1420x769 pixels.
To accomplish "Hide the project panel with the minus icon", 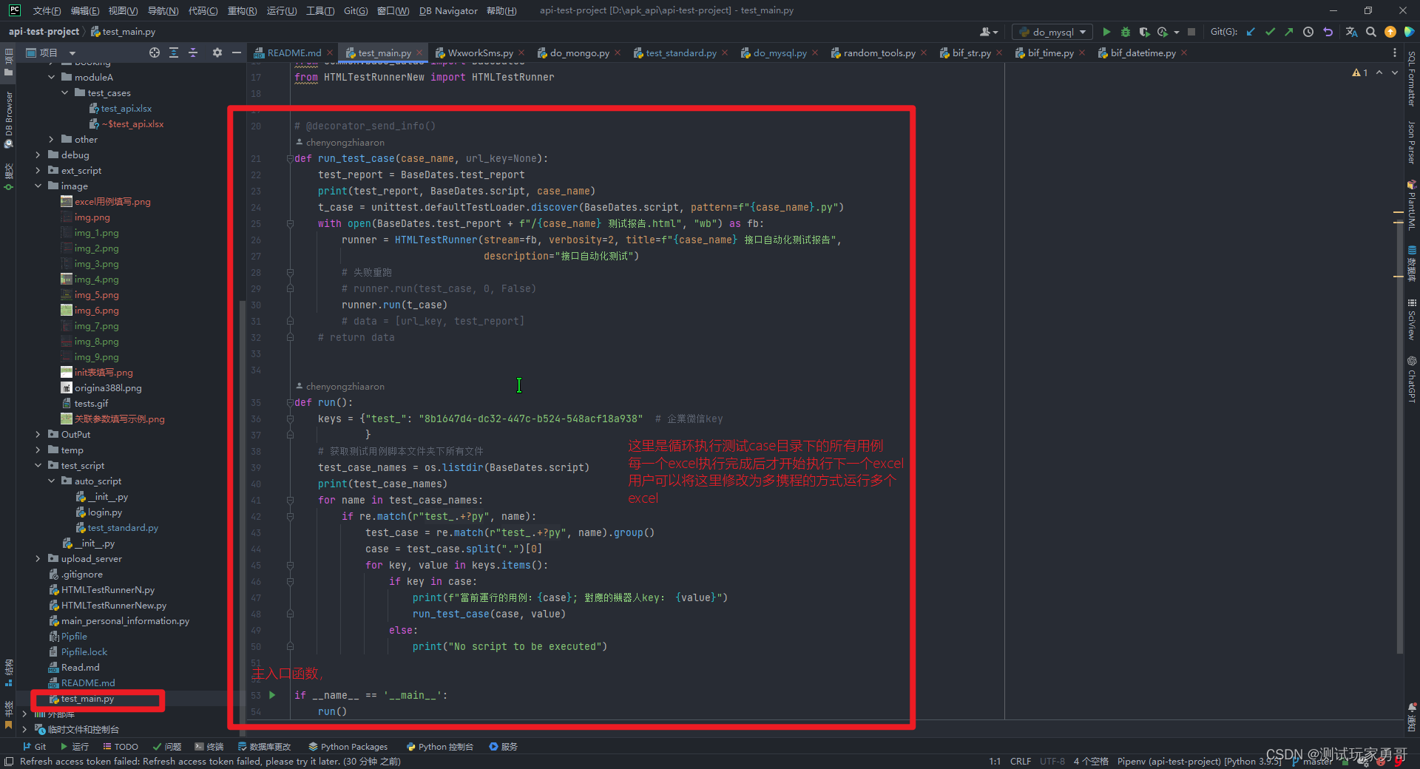I will pos(237,52).
